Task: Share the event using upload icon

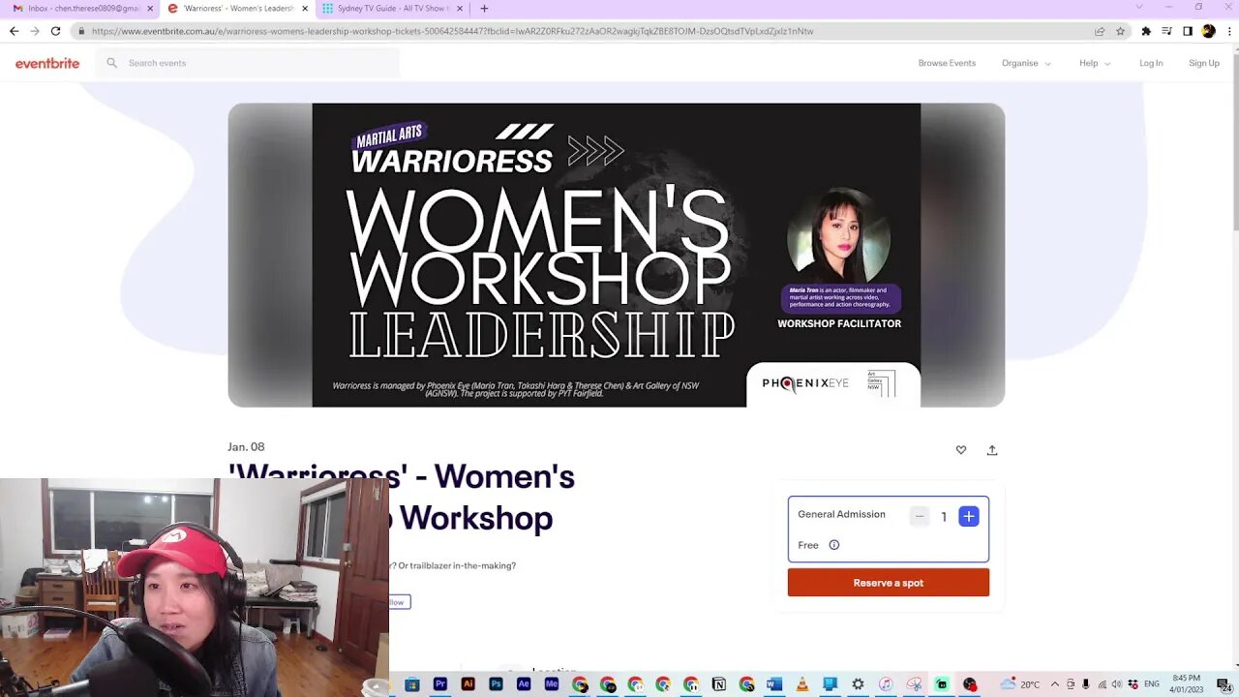Action: tap(992, 450)
